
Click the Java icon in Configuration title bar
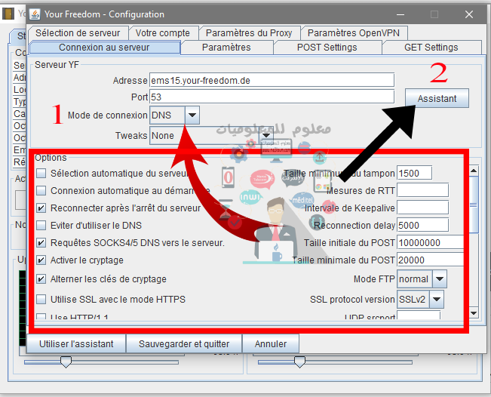coord(35,14)
